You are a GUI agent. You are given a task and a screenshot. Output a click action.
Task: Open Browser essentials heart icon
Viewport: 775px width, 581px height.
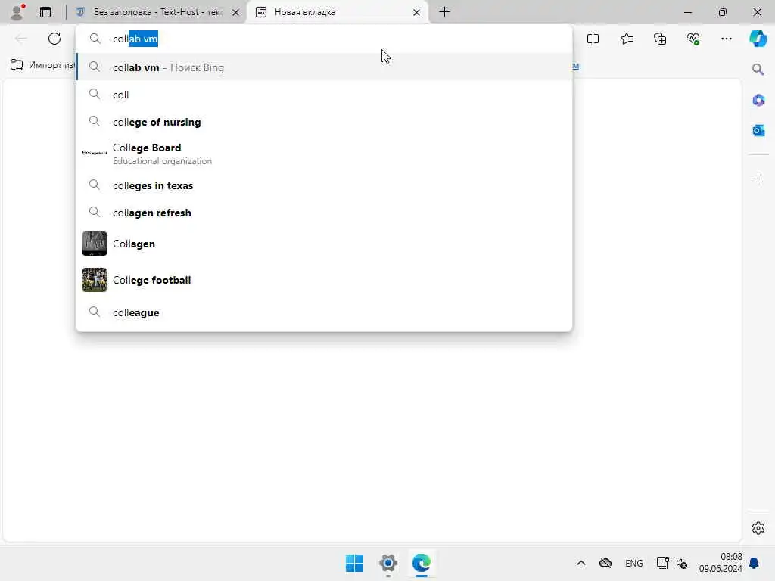(693, 39)
